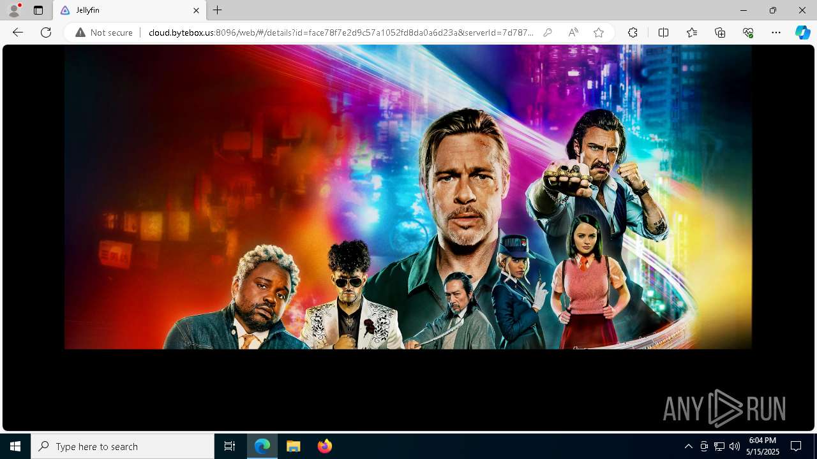Viewport: 817px width, 459px height.
Task: Restore down the Edge window
Action: [x=773, y=10]
